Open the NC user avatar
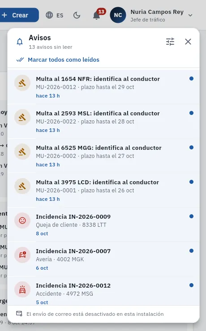The height and width of the screenshot is (331, 206). (x=118, y=15)
